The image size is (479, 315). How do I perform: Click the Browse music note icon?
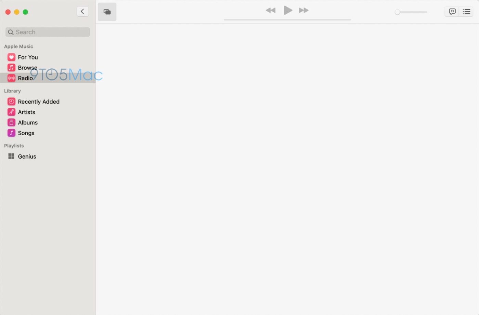[11, 68]
